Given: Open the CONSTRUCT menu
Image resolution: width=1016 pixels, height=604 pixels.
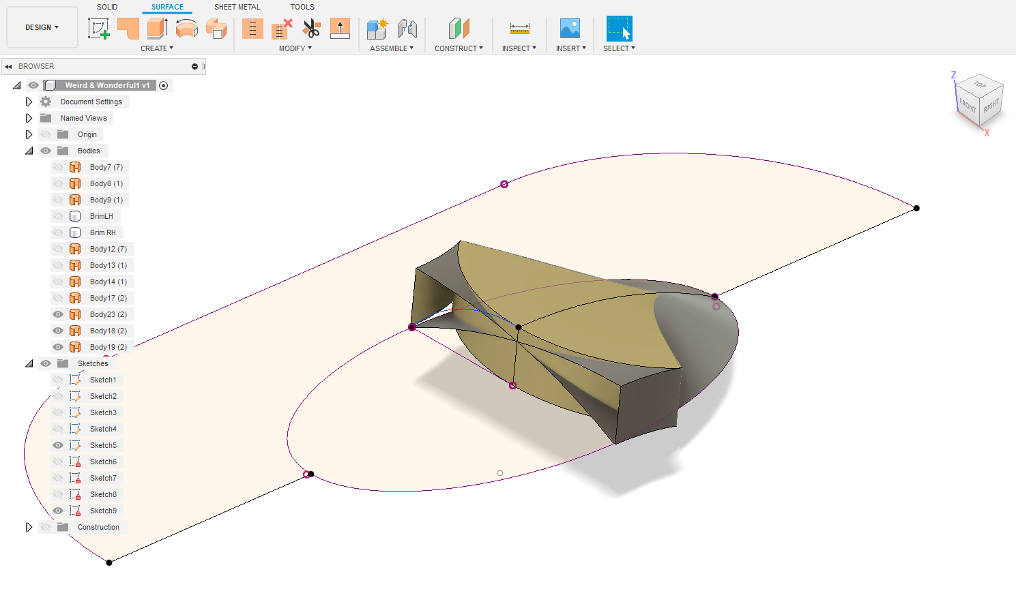Looking at the screenshot, I should (x=459, y=48).
